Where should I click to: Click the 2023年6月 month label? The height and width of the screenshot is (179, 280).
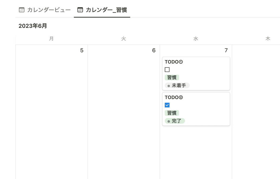[x=33, y=26]
